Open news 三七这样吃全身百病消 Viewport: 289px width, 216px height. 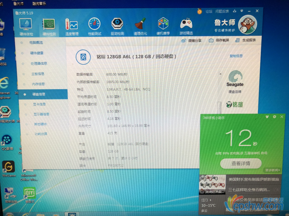point(249,189)
